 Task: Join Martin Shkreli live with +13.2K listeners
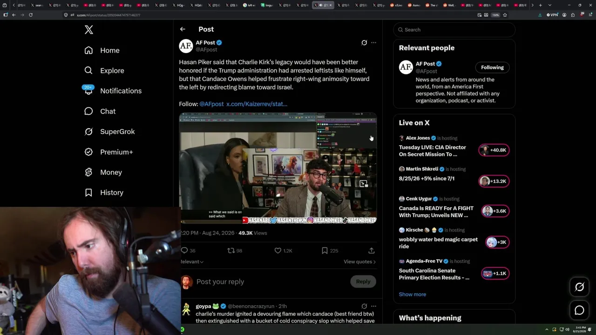click(494, 181)
